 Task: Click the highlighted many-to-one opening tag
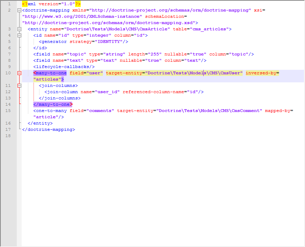pyautogui.click(x=50, y=73)
